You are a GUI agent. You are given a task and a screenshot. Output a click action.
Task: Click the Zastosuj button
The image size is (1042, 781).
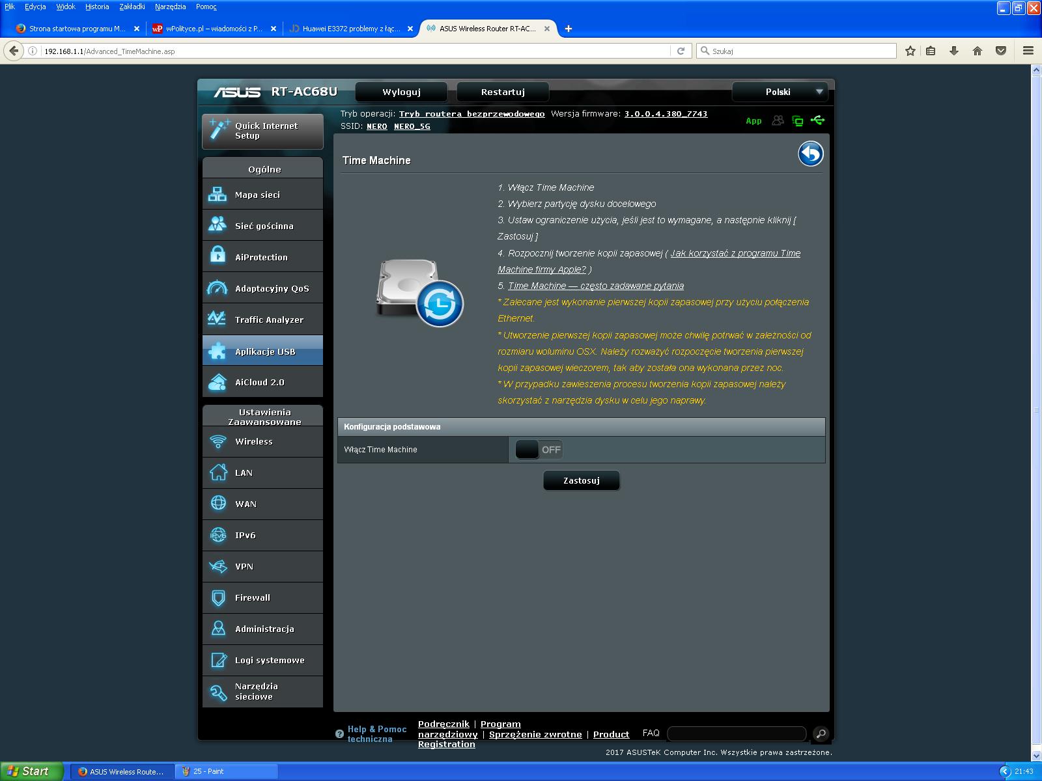click(581, 481)
